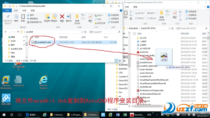Click Rename (重命名) in acadkit ribbon
This screenshot has width=210, height=118.
tap(69, 18)
